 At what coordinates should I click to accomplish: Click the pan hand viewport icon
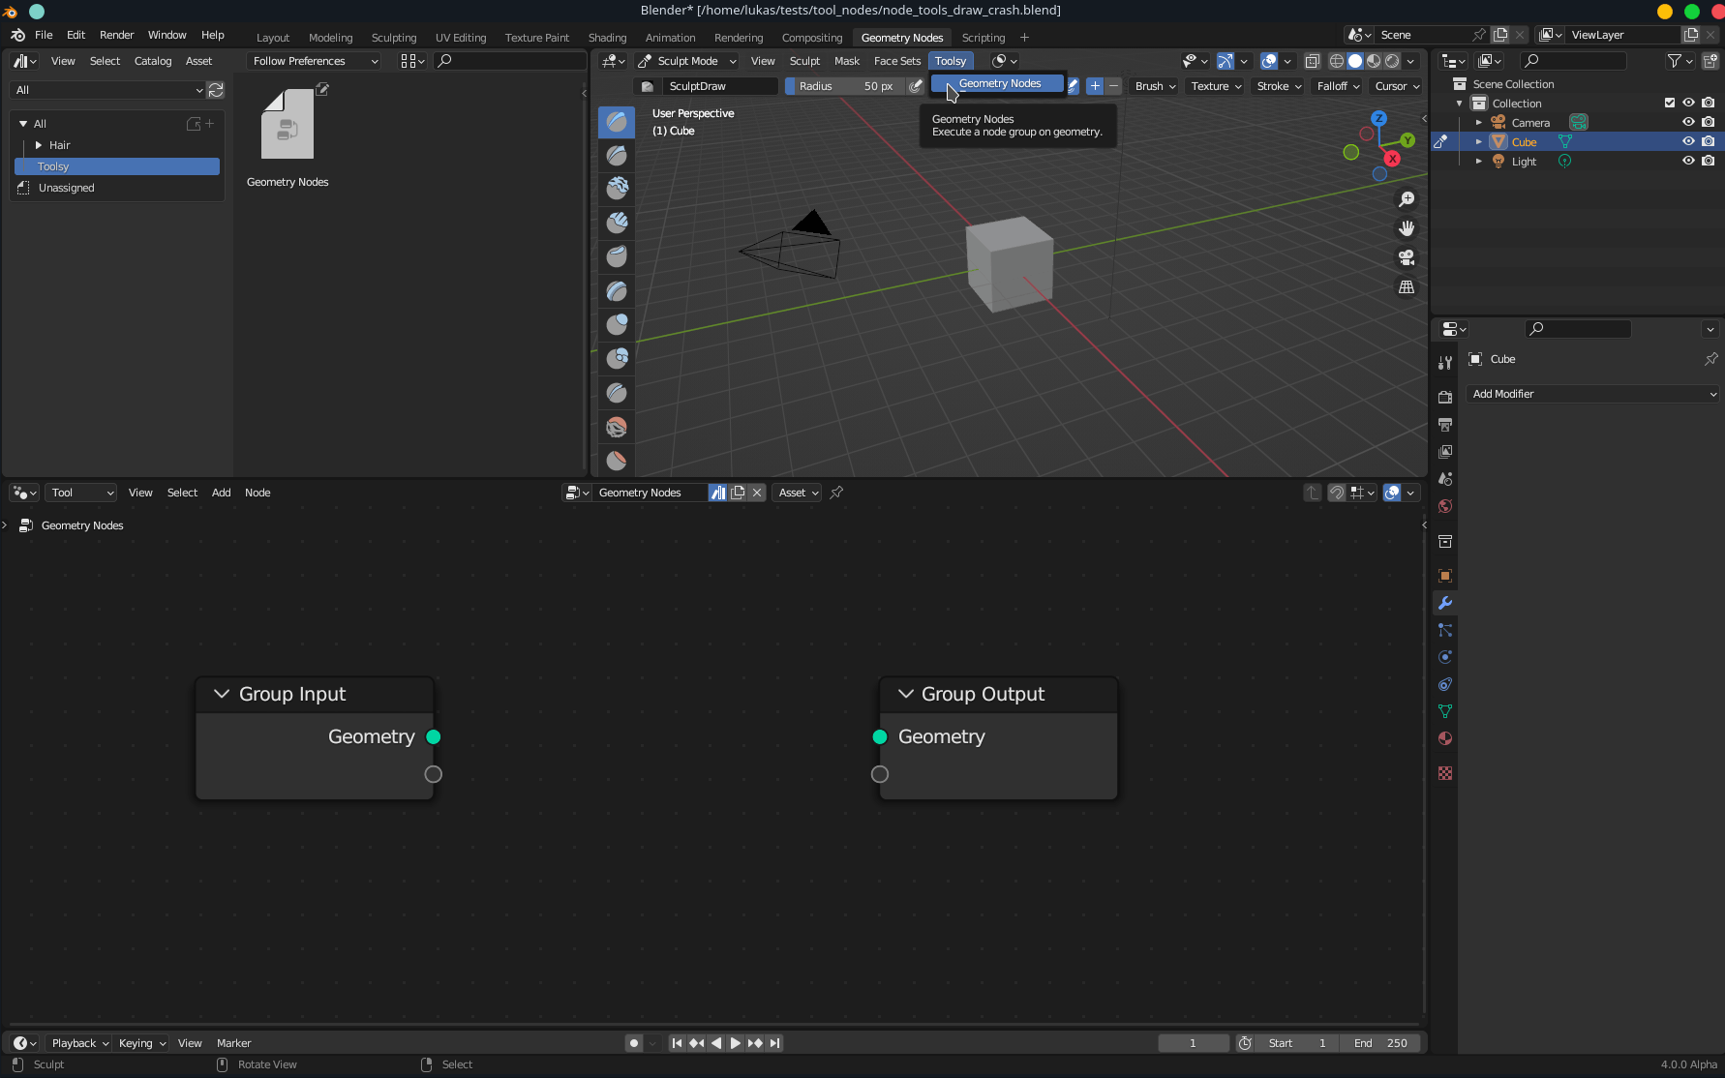coord(1406,228)
